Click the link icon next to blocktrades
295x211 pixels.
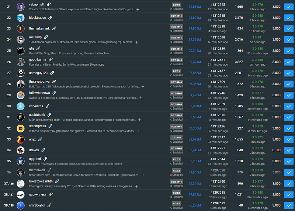50,18
